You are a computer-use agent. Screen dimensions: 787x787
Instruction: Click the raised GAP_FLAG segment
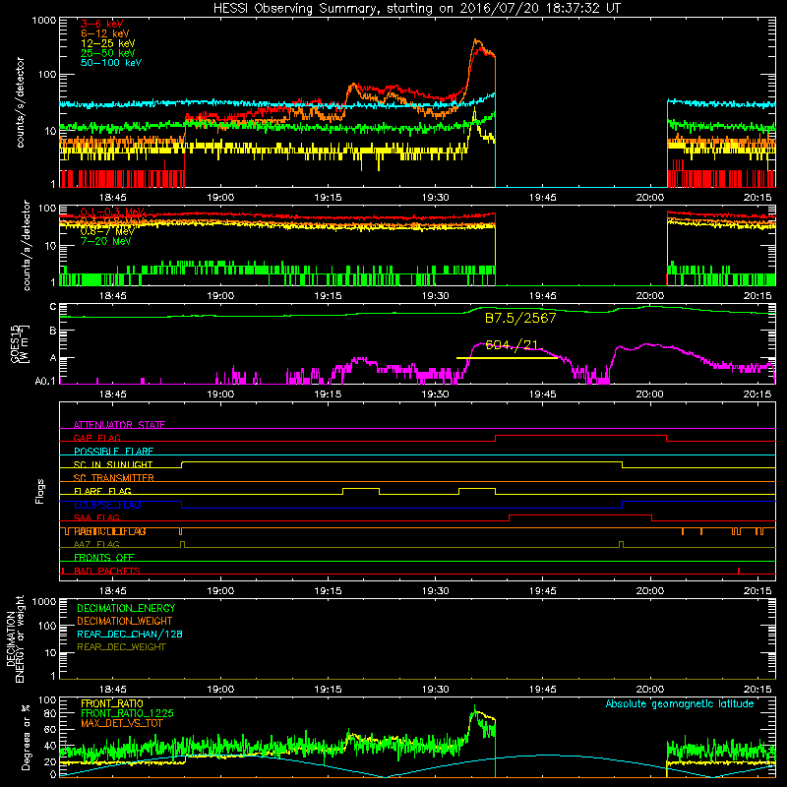click(x=580, y=436)
